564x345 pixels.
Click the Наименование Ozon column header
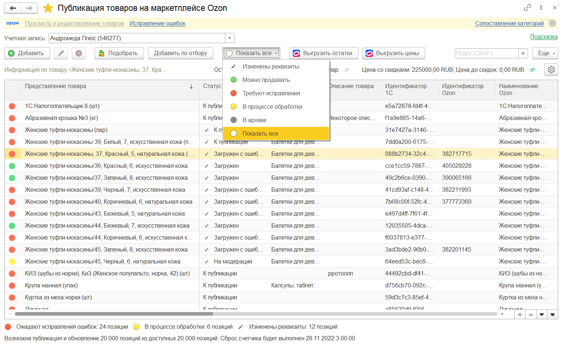[x=523, y=90]
